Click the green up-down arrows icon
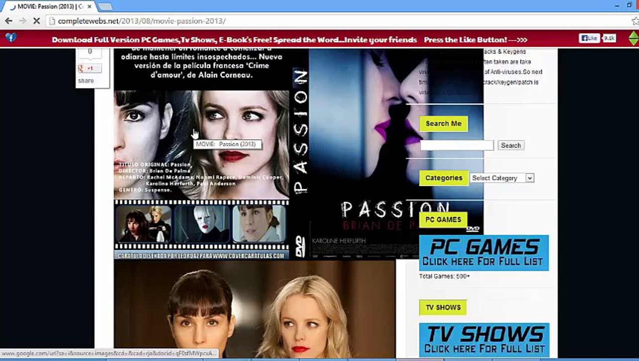Viewport: 639px width, 361px height. click(x=633, y=39)
